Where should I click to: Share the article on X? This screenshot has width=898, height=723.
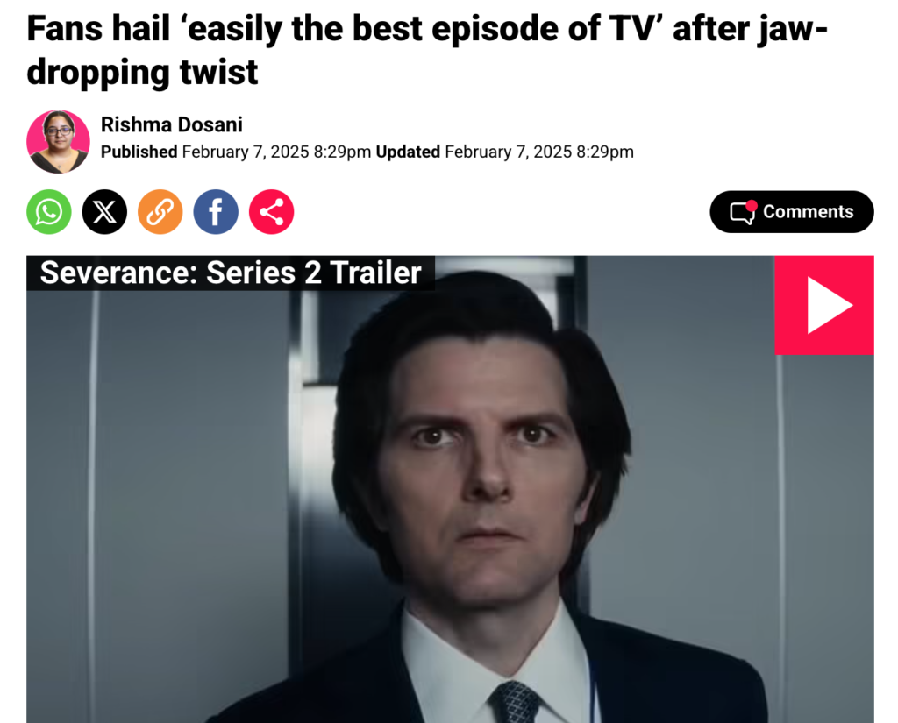105,212
